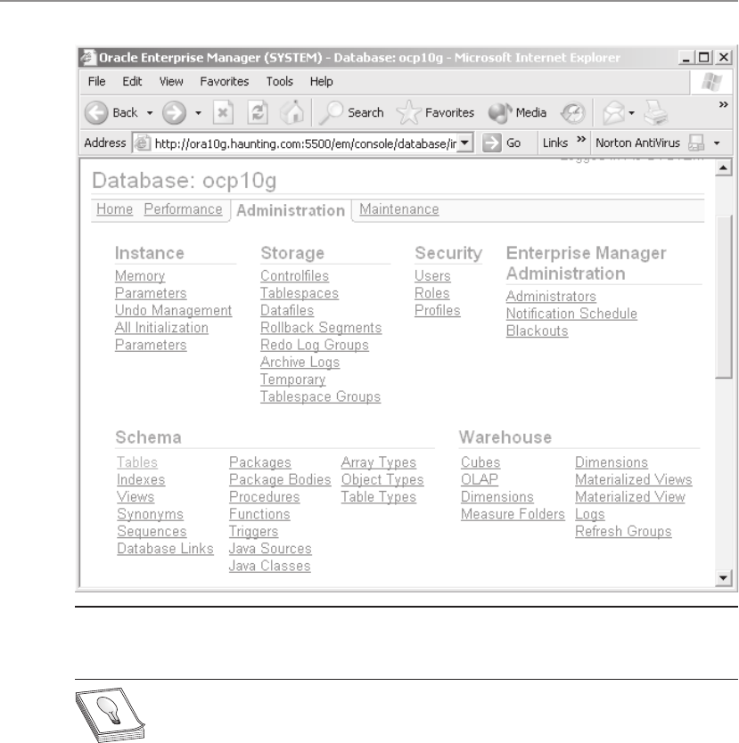Open the Rollback Segments link
The height and width of the screenshot is (743, 739).
(321, 328)
